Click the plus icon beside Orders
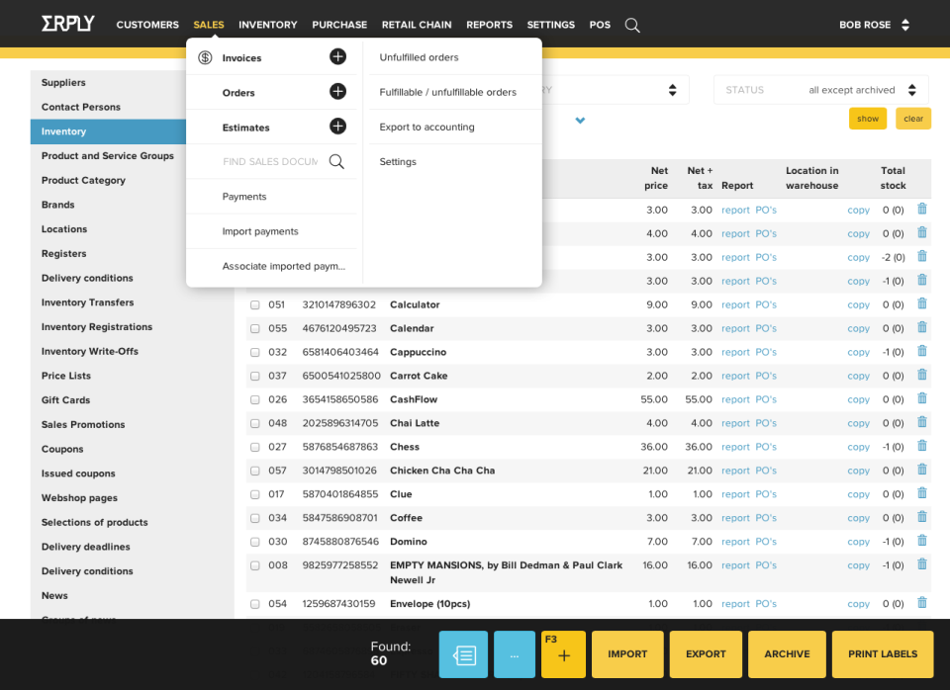 pos(337,92)
